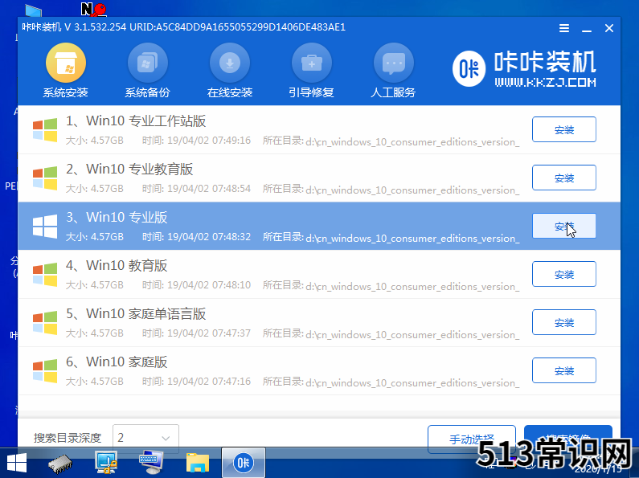Open the Windows Start button
The image size is (639, 478).
17,463
